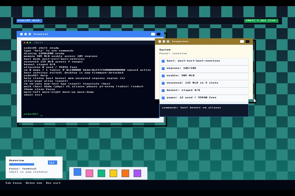The image size is (295, 196).
Task: Click the 'commands: boot kernel vm aliases' bar
Action: point(204,110)
